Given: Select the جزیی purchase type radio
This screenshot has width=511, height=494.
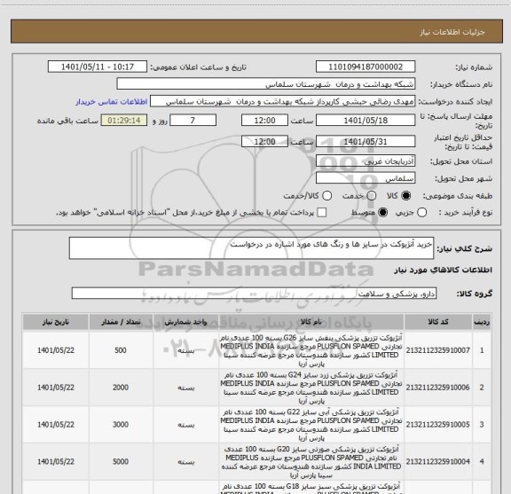Looking at the screenshot, I should click(421, 213).
